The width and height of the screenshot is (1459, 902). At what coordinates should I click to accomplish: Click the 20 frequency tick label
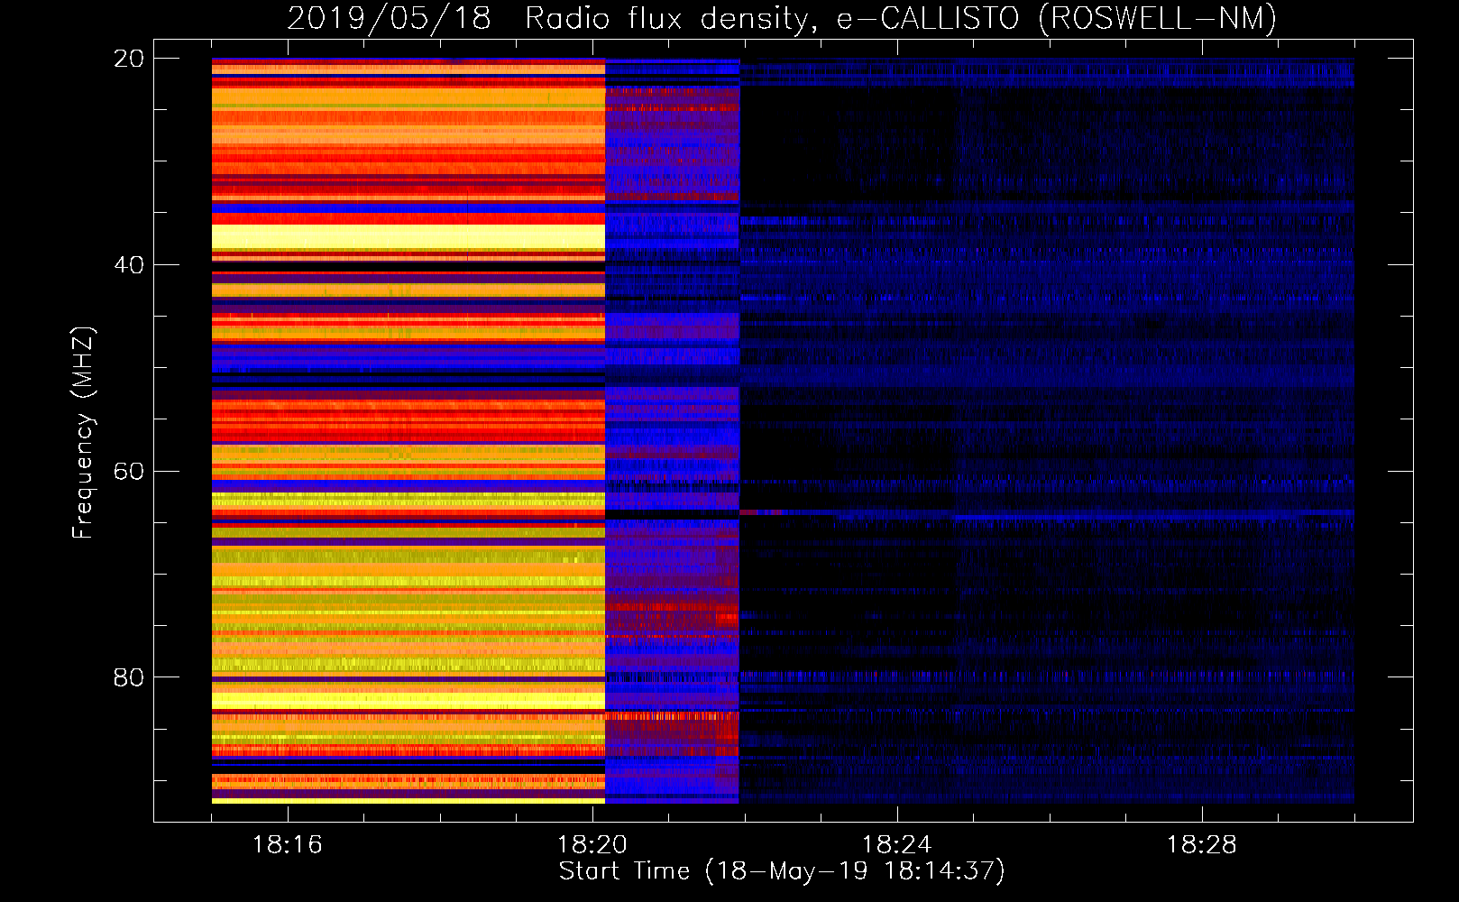pyautogui.click(x=129, y=59)
